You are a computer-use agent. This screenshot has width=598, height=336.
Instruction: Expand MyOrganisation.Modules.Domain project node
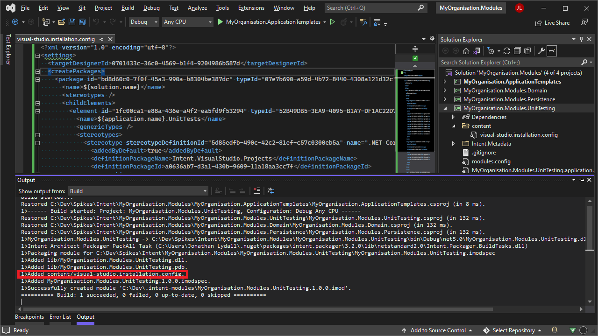point(445,91)
